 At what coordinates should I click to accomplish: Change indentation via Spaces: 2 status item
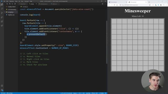click(x=75, y=93)
